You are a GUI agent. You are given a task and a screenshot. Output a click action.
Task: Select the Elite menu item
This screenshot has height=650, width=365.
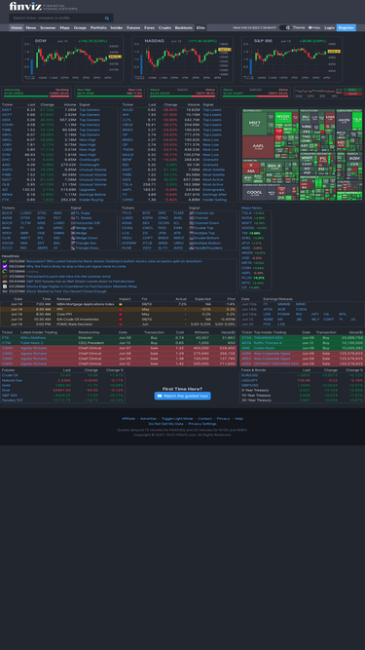pos(201,28)
